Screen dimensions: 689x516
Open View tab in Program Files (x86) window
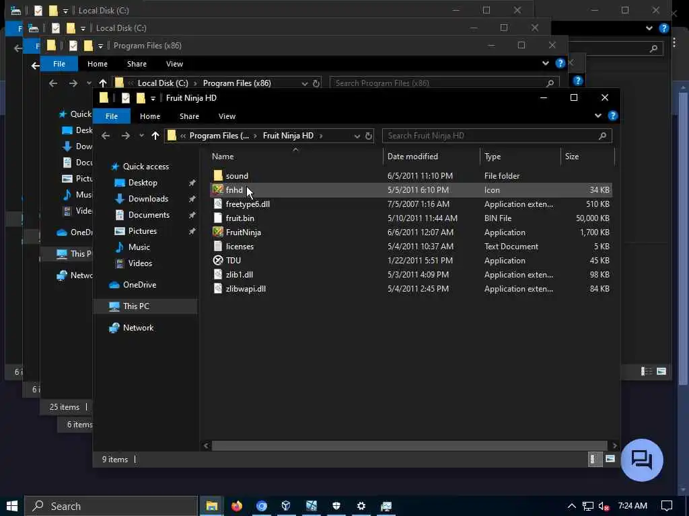tap(174, 64)
